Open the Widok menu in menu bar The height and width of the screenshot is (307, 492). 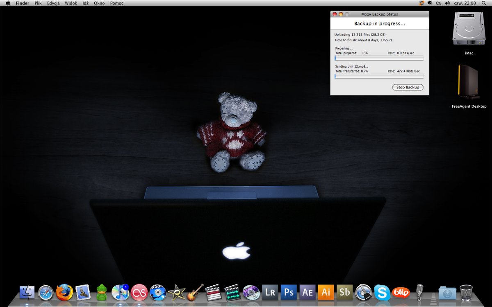[x=71, y=3]
